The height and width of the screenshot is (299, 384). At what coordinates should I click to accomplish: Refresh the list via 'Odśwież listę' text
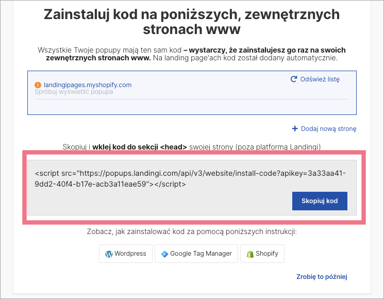(320, 79)
